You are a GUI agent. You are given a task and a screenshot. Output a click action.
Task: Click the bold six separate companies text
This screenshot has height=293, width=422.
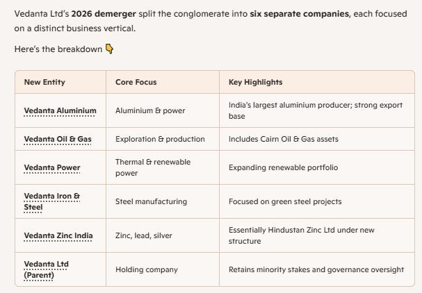click(x=299, y=14)
